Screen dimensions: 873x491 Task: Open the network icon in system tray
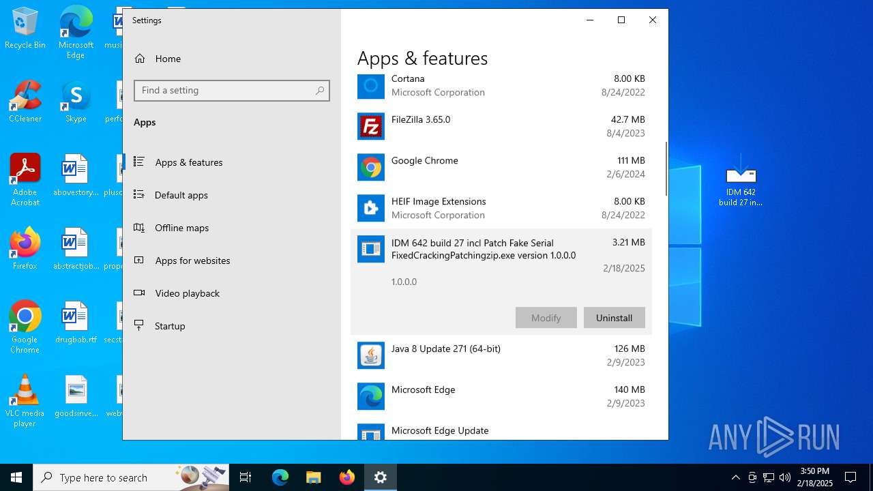769,477
